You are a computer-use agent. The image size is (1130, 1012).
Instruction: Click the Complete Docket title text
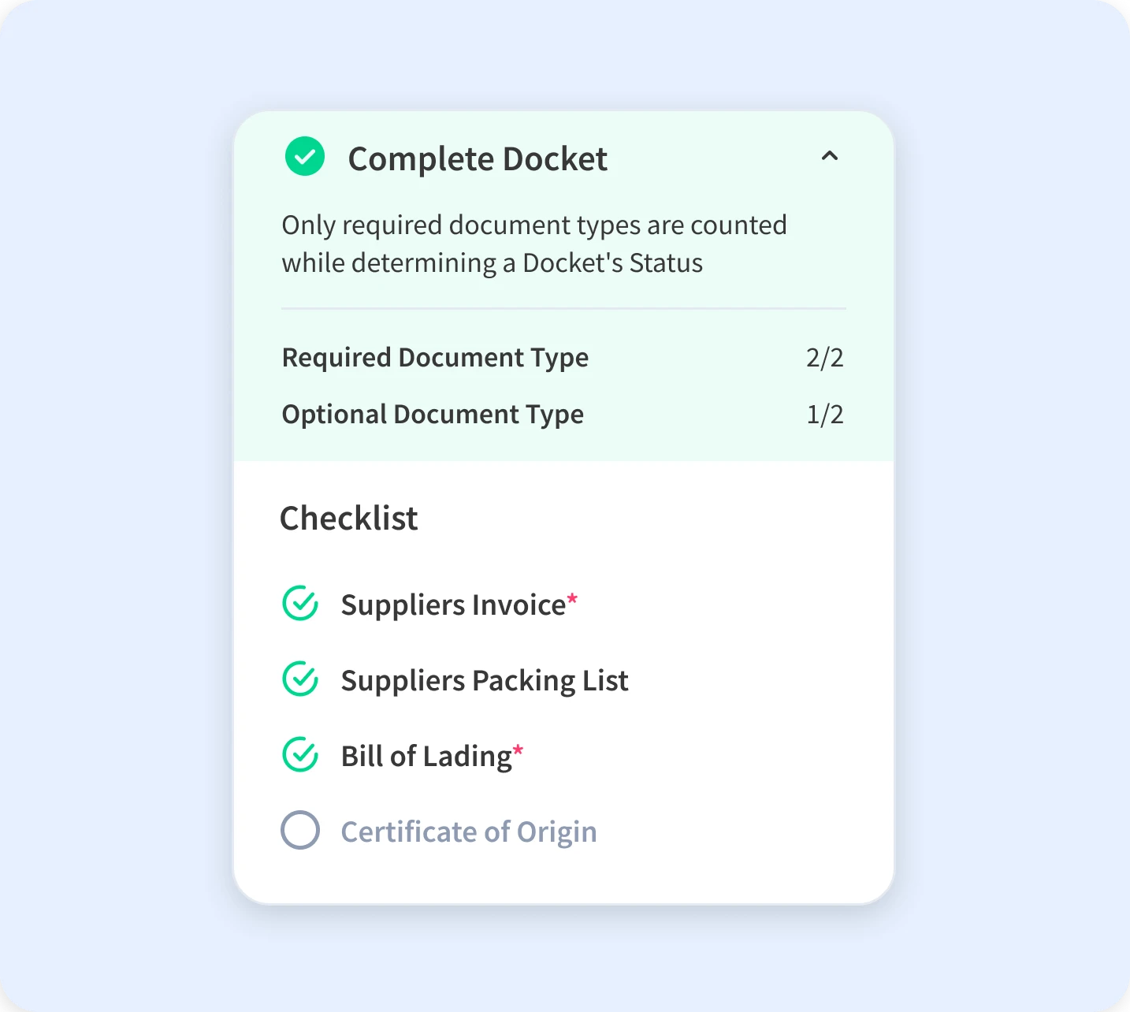478,158
